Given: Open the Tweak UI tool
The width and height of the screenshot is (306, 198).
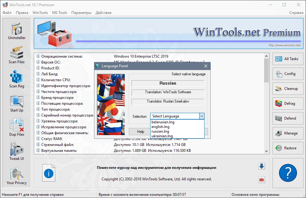Looking at the screenshot, I should point(16,152).
